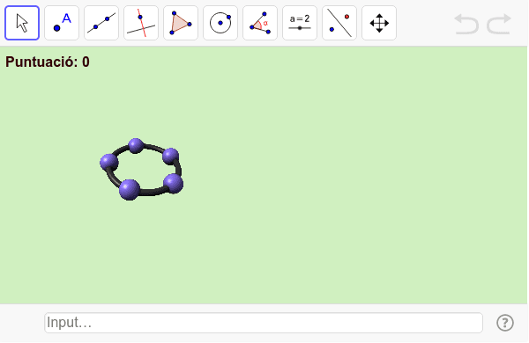This screenshot has height=343, width=529.
Task: Choose the Move Graphics View tool
Action: point(379,23)
